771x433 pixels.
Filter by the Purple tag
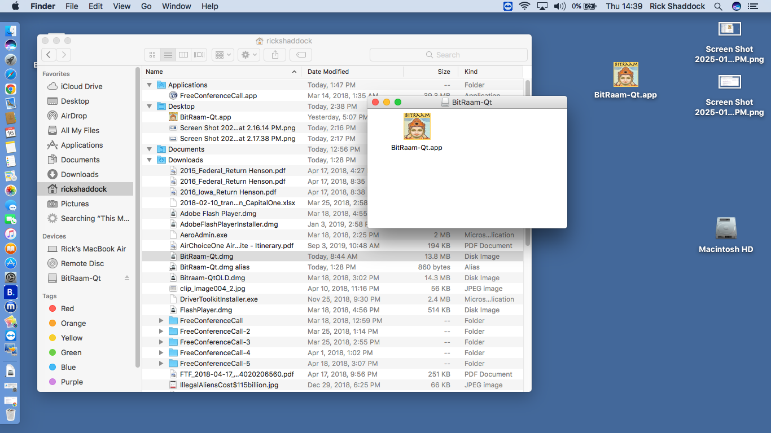72,382
